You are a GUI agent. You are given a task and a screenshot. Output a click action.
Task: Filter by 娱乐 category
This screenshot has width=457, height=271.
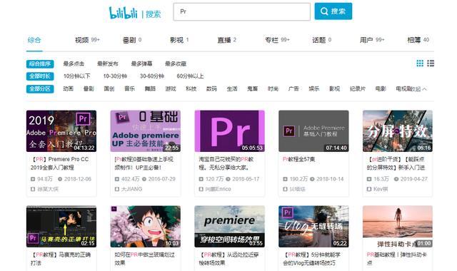(314, 88)
